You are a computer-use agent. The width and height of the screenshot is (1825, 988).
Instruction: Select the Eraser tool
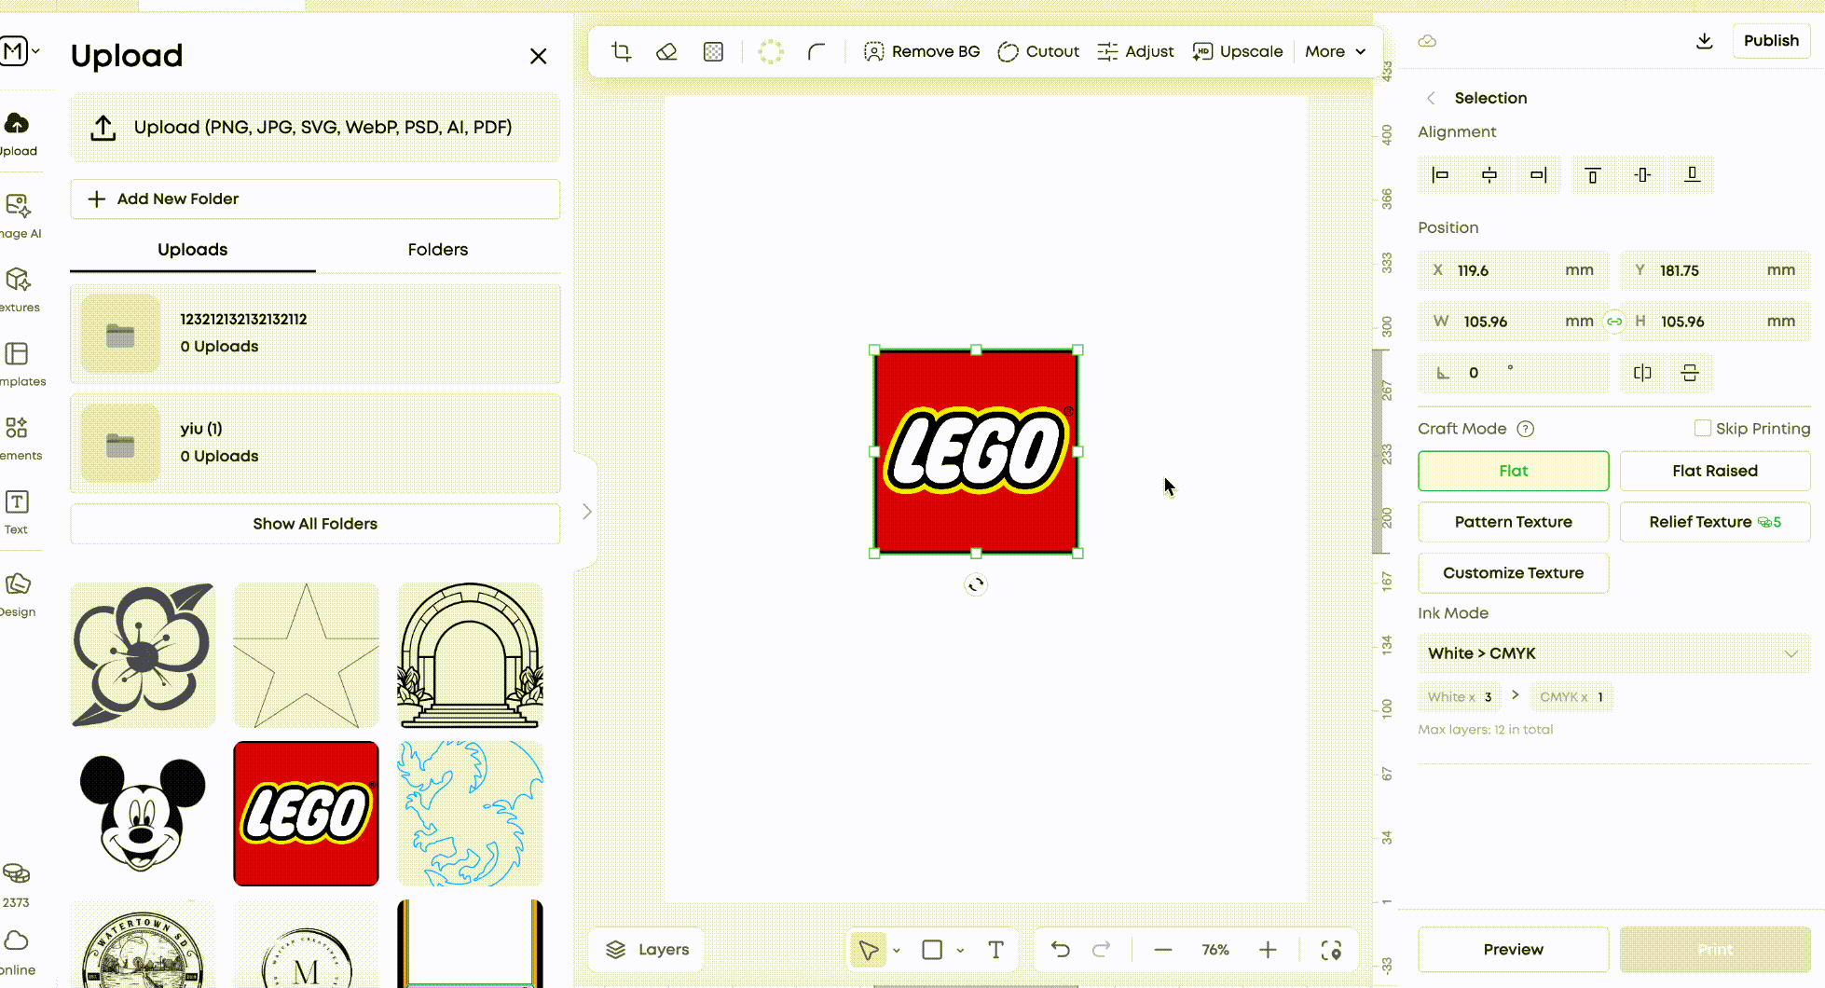point(666,51)
